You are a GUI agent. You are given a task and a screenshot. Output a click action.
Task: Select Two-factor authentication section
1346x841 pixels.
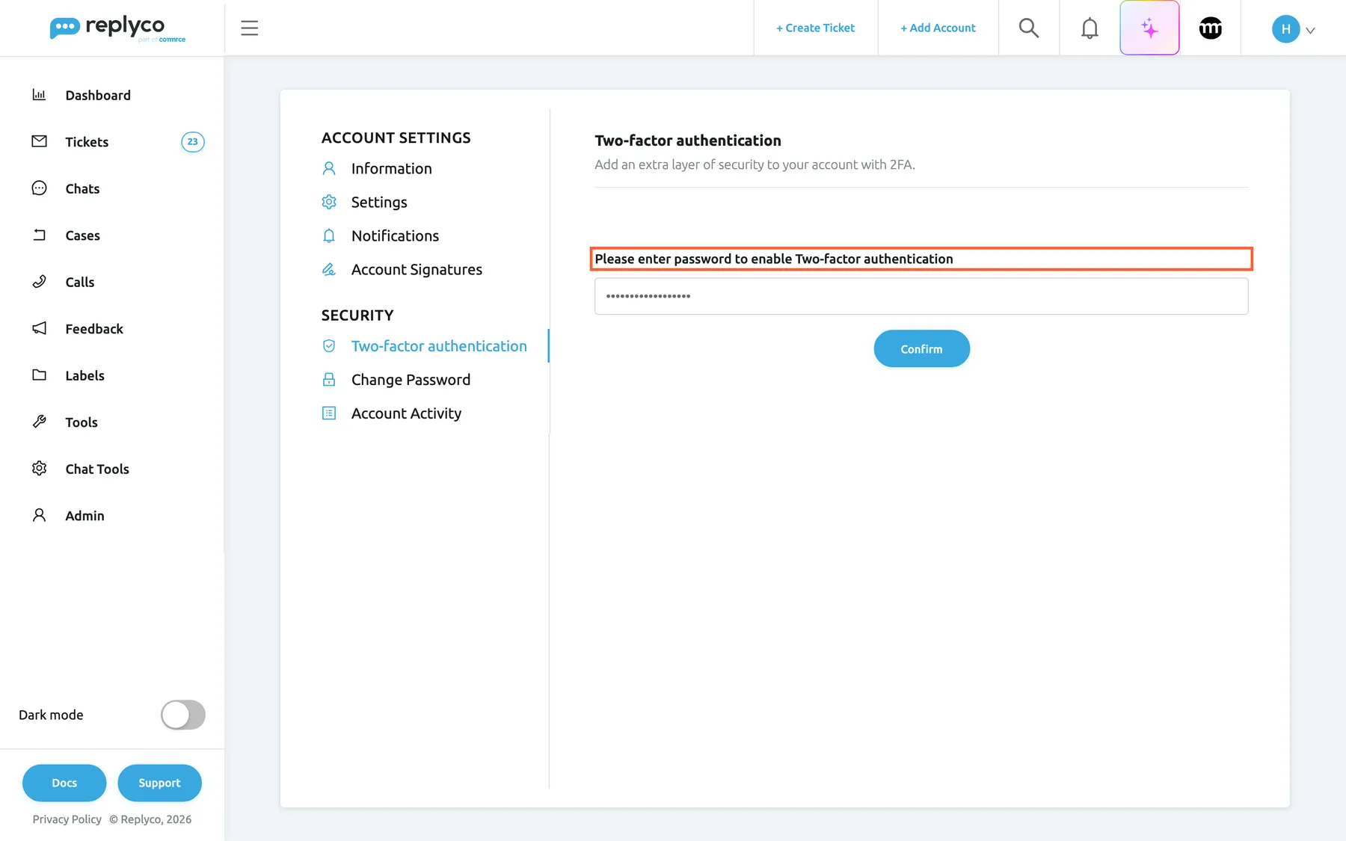tap(439, 346)
